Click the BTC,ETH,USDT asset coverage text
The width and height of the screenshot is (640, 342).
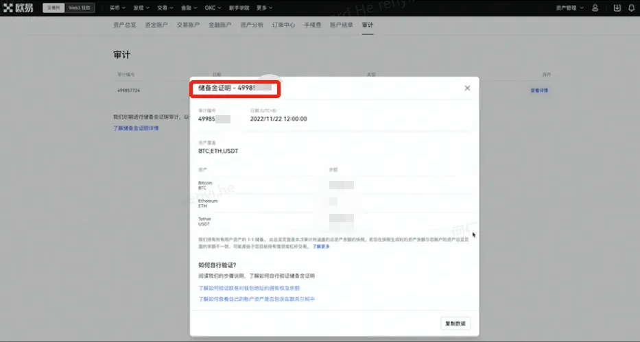[218, 151]
